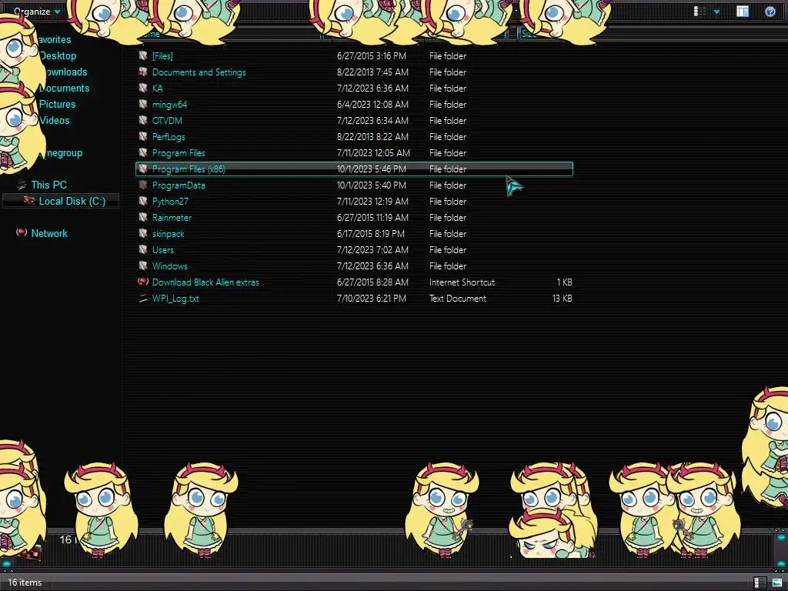Viewport: 788px width, 591px height.
Task: Click the 13 KB size cell
Action: (x=562, y=298)
